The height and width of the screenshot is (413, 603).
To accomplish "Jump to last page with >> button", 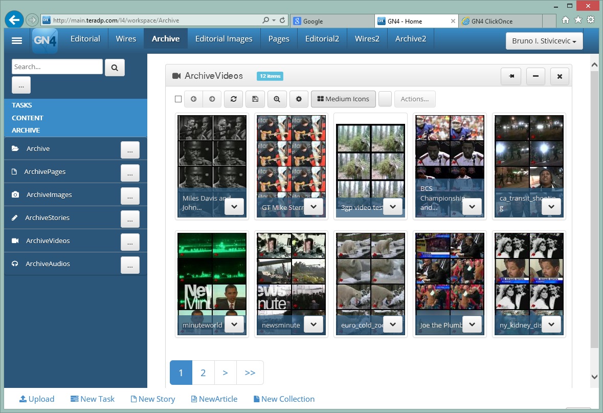I will [x=250, y=373].
